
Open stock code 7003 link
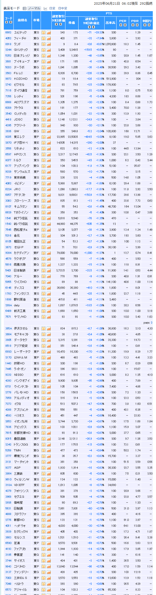tap(8, 578)
